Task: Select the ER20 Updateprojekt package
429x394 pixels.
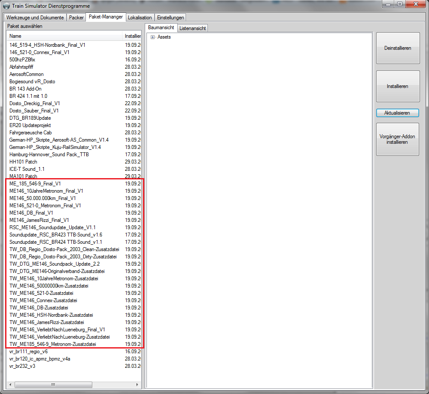Action: pyautogui.click(x=30, y=125)
